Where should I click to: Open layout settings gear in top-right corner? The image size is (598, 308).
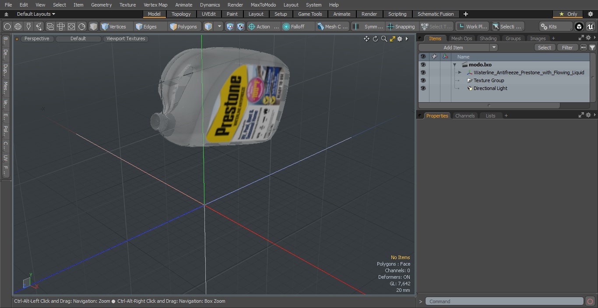pos(590,14)
